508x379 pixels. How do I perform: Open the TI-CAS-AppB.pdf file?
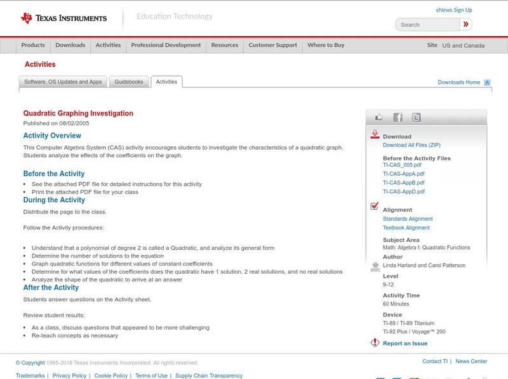pos(404,183)
